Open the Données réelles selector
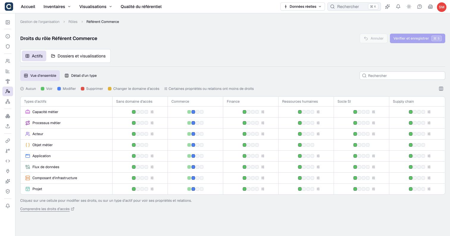The height and width of the screenshot is (236, 450). tap(303, 7)
